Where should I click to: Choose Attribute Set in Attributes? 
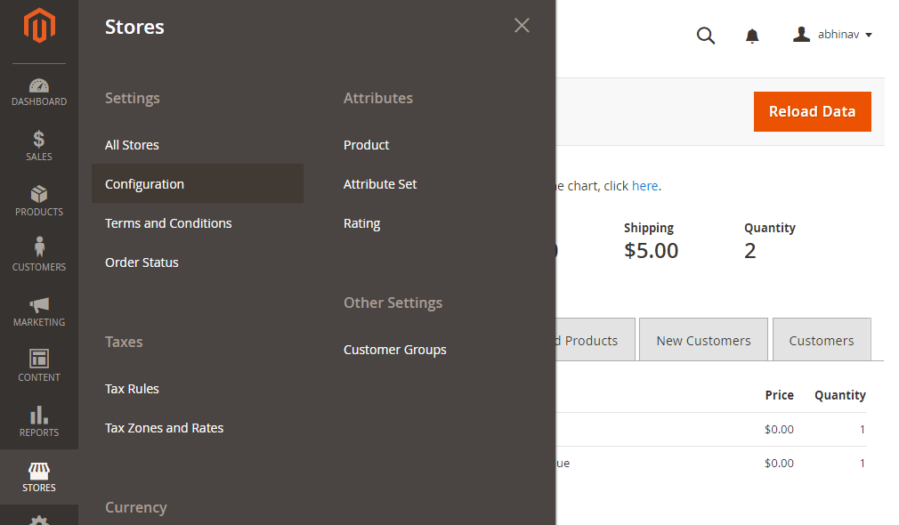[380, 184]
